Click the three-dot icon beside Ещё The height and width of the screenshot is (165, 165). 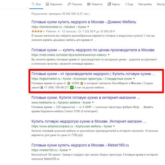[x=126, y=4]
